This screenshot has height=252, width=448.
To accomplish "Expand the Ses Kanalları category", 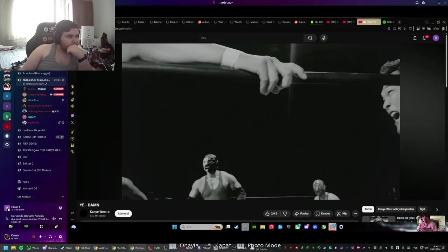I will click(25, 197).
